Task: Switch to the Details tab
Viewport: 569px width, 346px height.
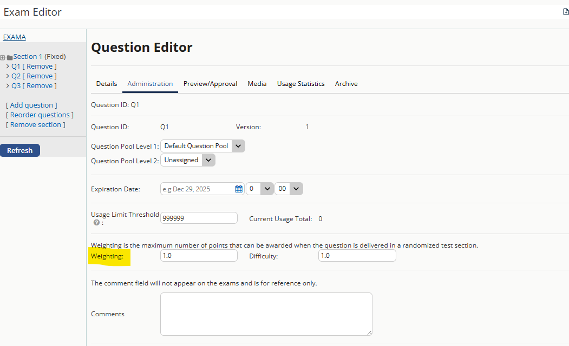Action: 107,84
